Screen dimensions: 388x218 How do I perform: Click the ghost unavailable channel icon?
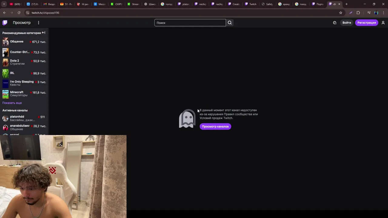pos(187,118)
